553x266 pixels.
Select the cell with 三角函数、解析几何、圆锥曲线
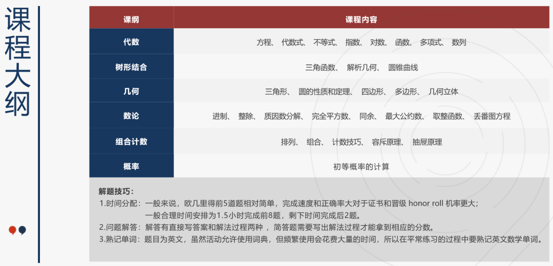(361, 67)
